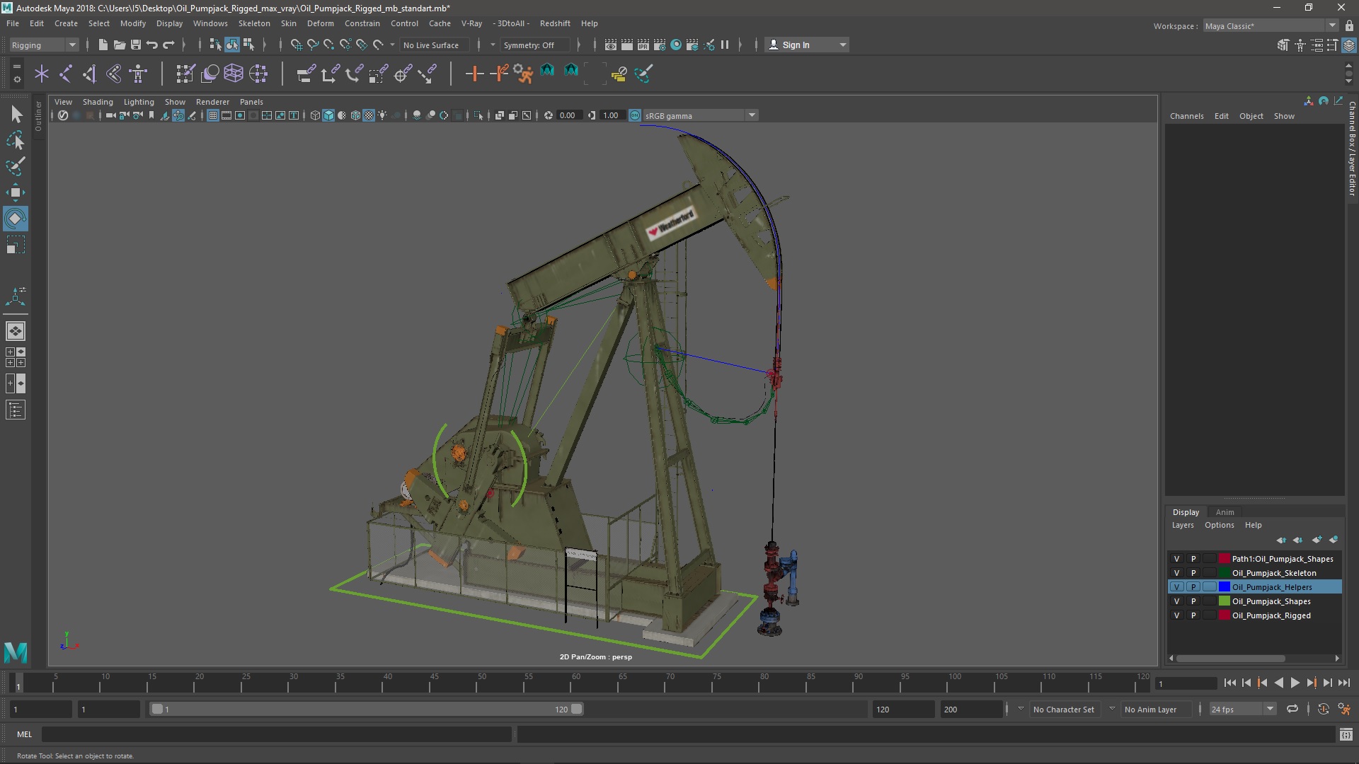The image size is (1359, 764).
Task: Switch to the Anim layer tab
Action: tap(1225, 512)
